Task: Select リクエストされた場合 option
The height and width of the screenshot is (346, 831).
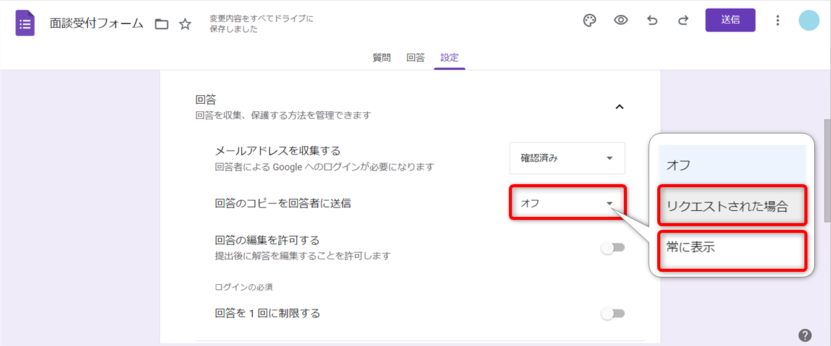Action: click(732, 206)
